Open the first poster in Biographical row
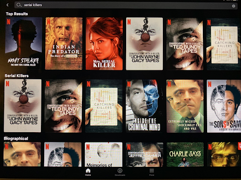 point(22,154)
